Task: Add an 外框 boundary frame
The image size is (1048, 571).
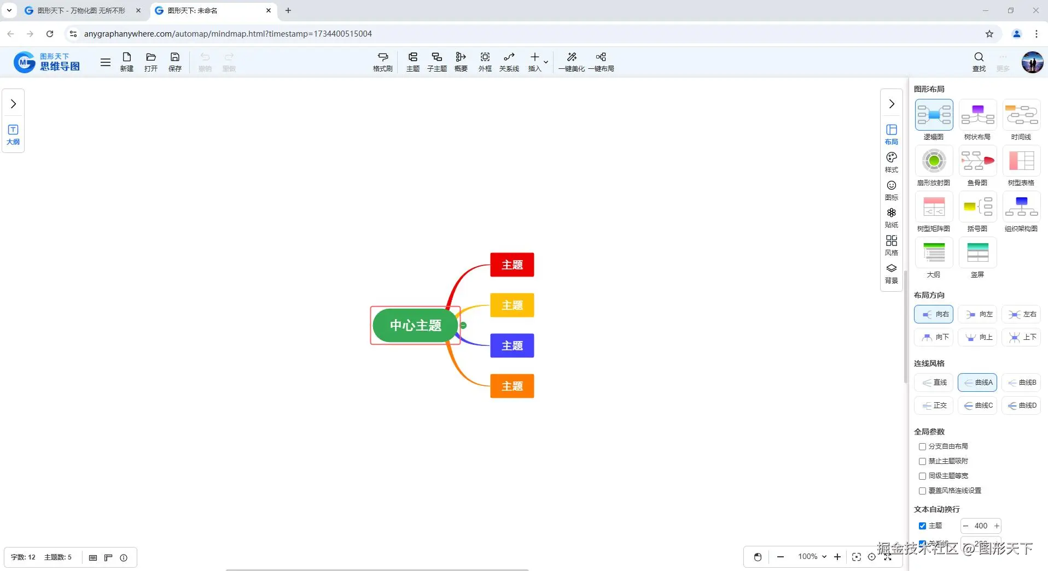Action: pos(485,62)
